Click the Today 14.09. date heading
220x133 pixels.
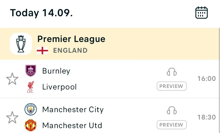pyautogui.click(x=41, y=13)
